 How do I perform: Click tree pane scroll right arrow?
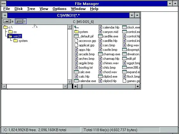65,87
